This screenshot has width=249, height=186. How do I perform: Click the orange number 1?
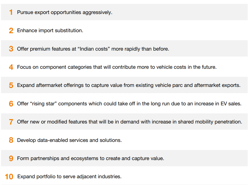11,12
